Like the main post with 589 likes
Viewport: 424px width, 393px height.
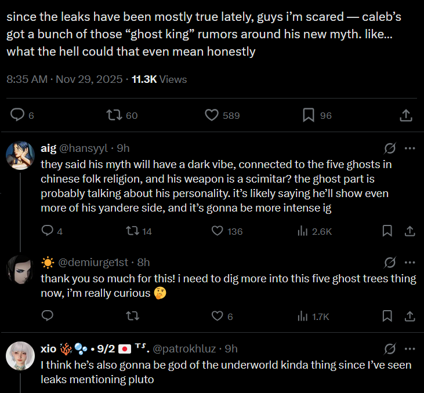pyautogui.click(x=212, y=115)
